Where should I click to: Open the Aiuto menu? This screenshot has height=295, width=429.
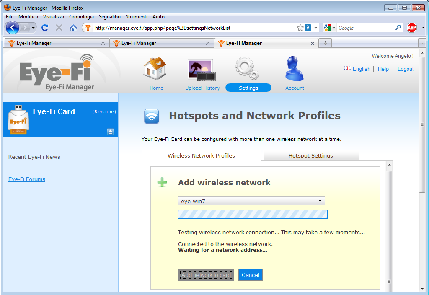(x=158, y=17)
